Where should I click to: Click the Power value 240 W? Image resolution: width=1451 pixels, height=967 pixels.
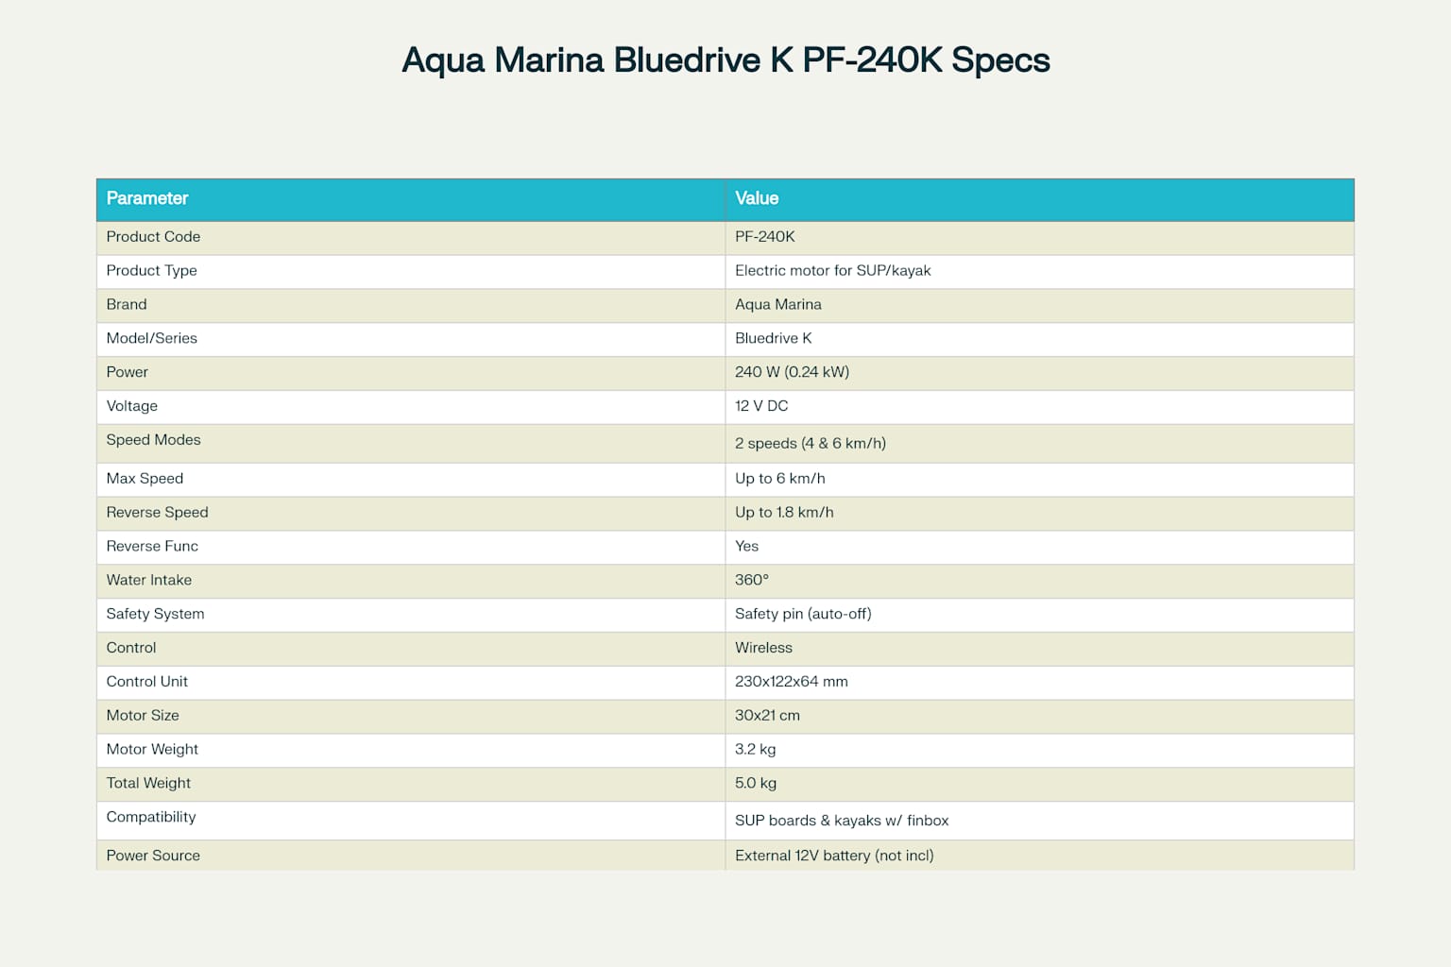click(x=792, y=372)
